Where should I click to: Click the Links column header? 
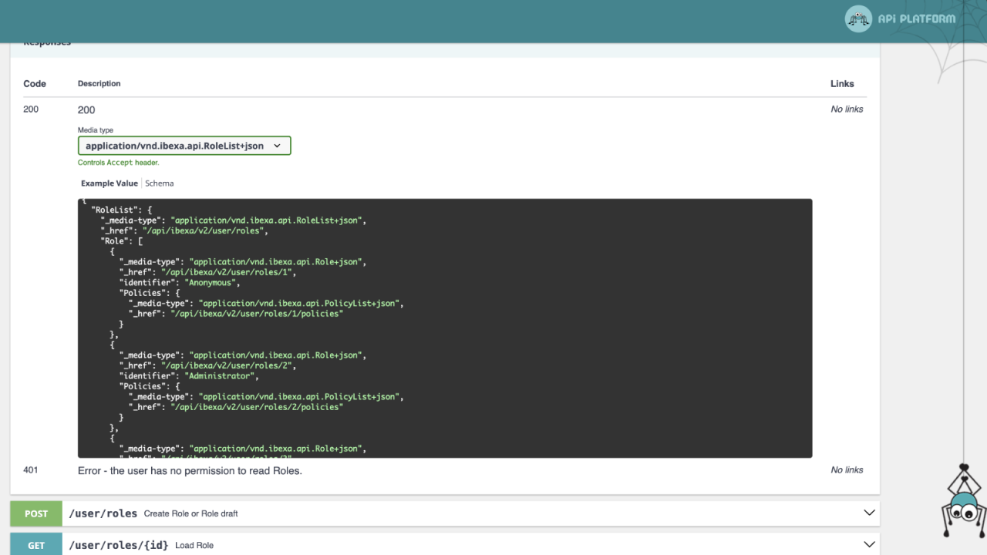click(x=842, y=84)
